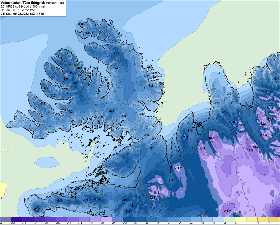Viewport: 280px width, 225px height.
Task: Click the -12.6 temperature value
Action: (x=270, y=119)
